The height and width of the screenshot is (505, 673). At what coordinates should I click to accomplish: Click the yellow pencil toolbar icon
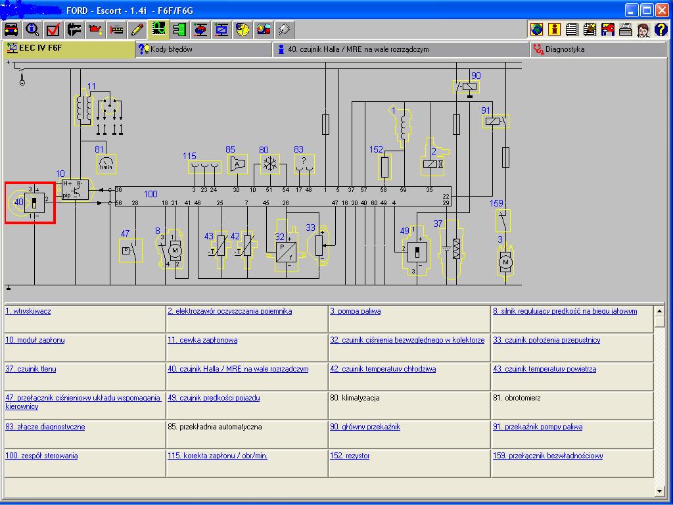(x=137, y=30)
